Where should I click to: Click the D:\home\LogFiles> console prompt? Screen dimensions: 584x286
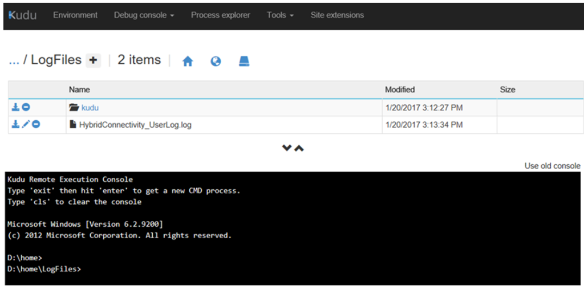(44, 269)
